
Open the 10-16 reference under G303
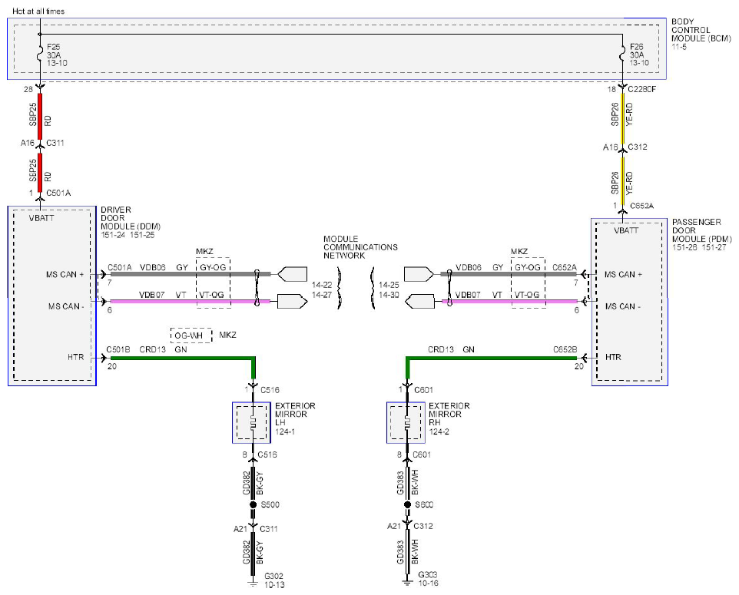tap(429, 583)
